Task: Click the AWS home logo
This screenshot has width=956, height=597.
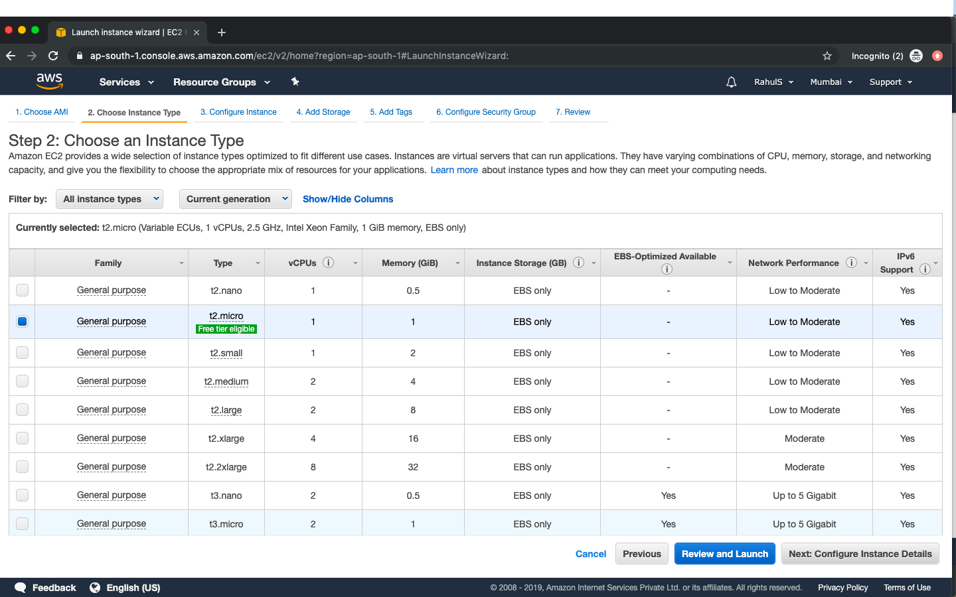Action: (50, 81)
